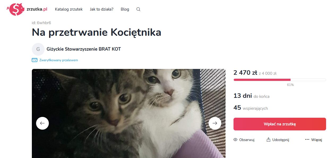Click the campaign title Na przetrwanie Kociętnika
The width and height of the screenshot is (333, 158).
tap(97, 32)
